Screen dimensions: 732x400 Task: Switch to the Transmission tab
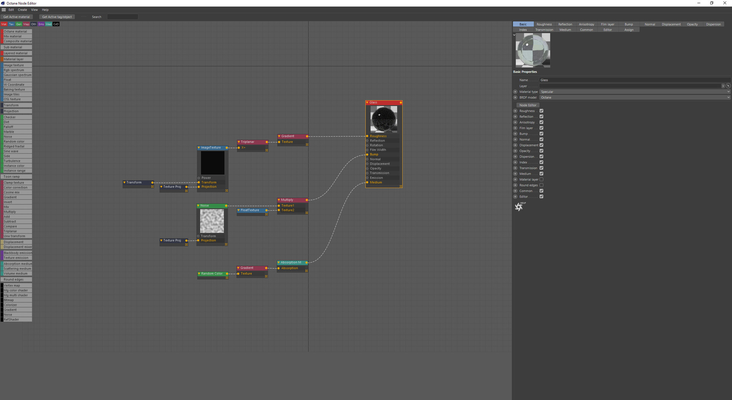click(x=544, y=30)
